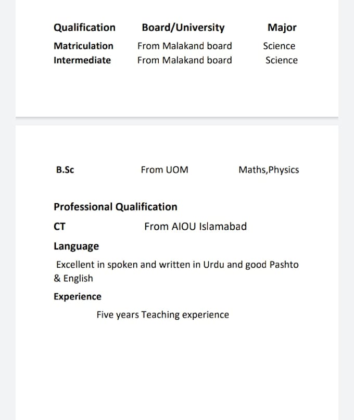Click the Matriculation row label
354x420 pixels.
click(x=83, y=46)
